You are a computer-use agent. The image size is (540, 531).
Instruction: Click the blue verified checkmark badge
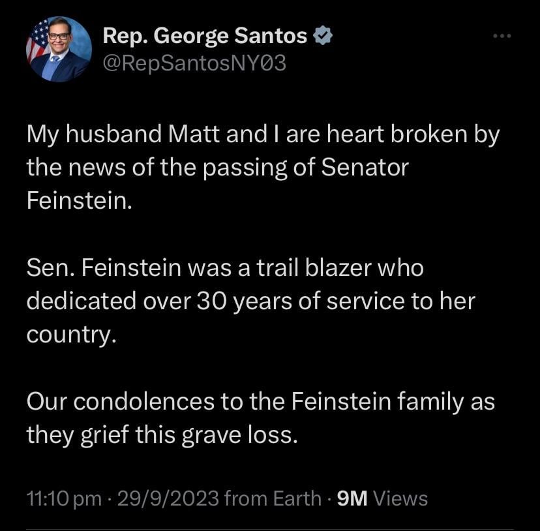(322, 37)
